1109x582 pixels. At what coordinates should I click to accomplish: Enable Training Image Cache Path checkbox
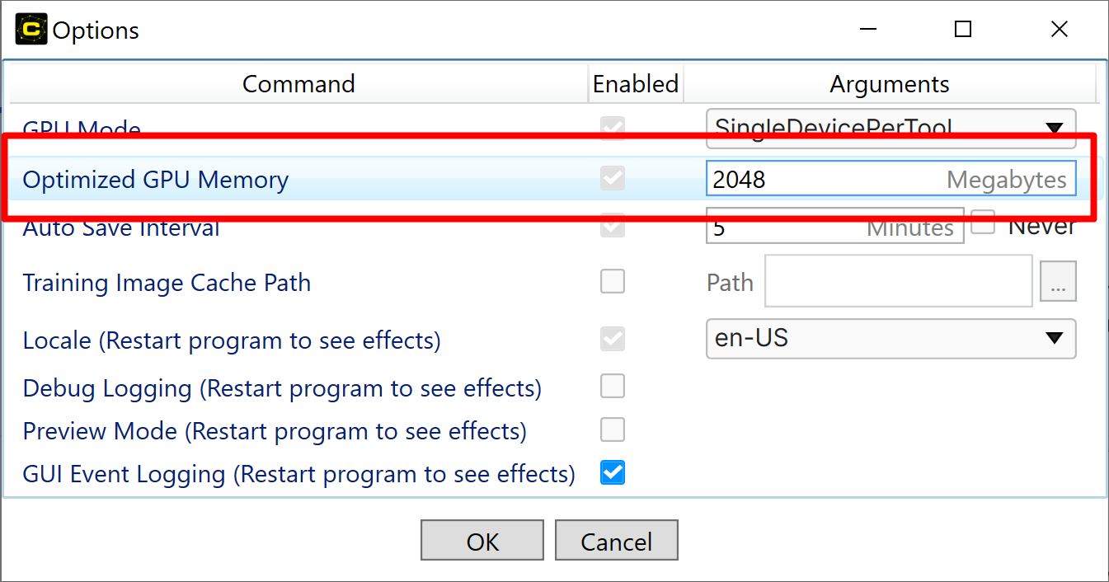tap(613, 282)
